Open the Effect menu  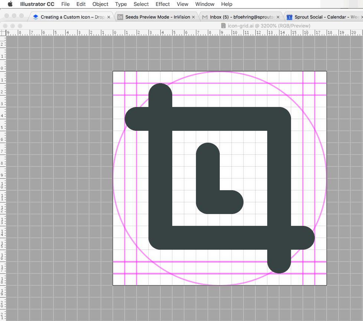pyautogui.click(x=163, y=4)
